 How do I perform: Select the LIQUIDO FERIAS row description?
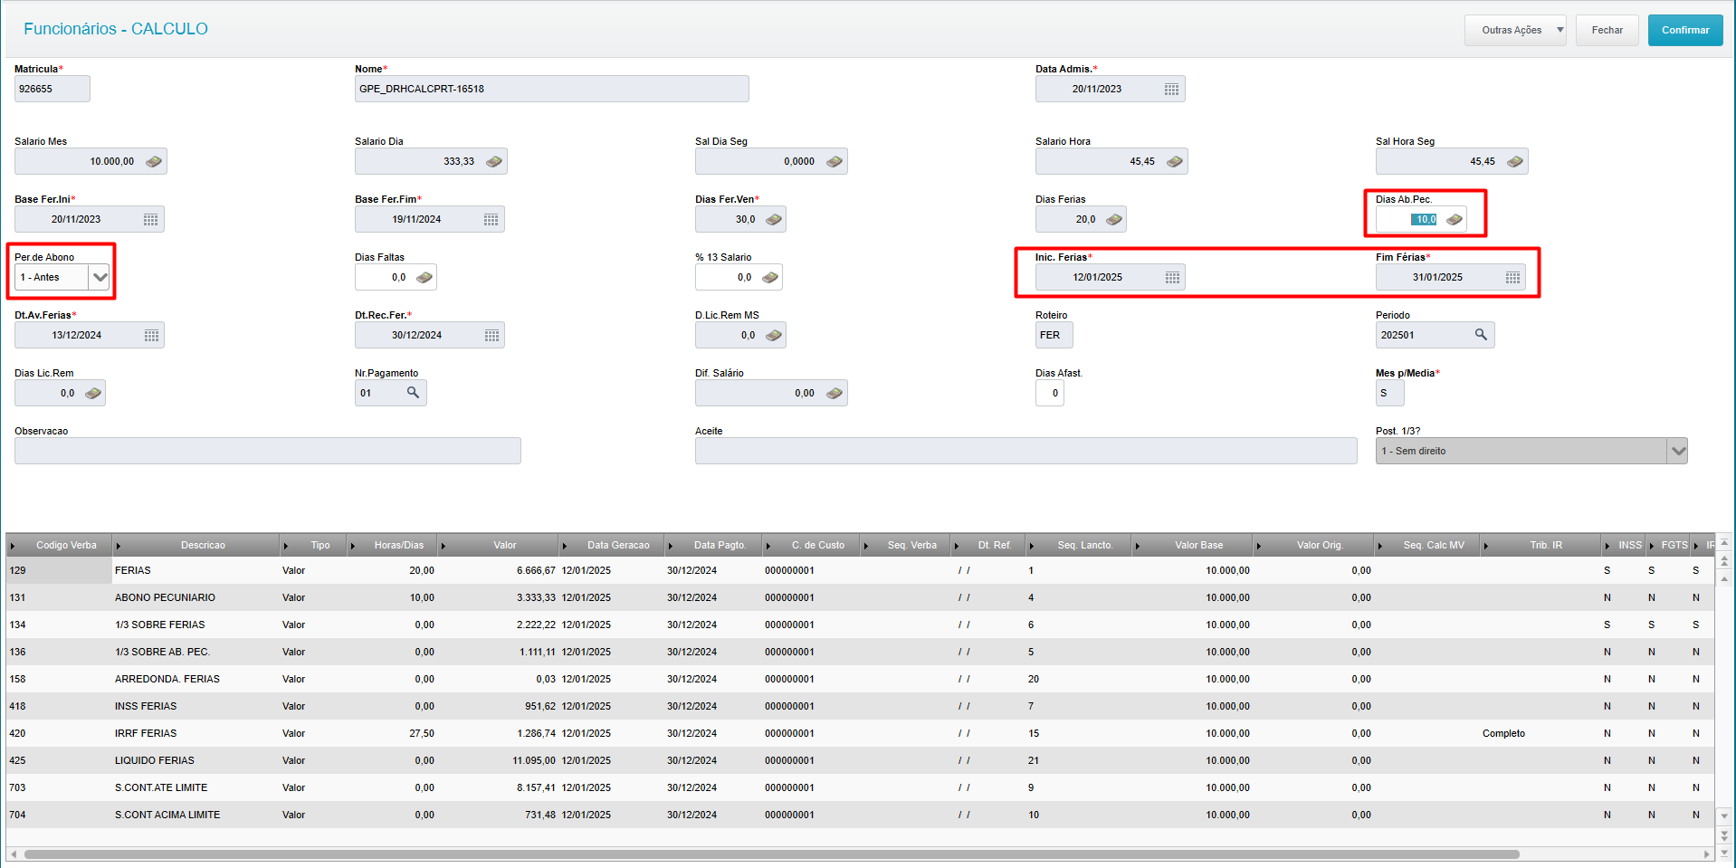(155, 760)
